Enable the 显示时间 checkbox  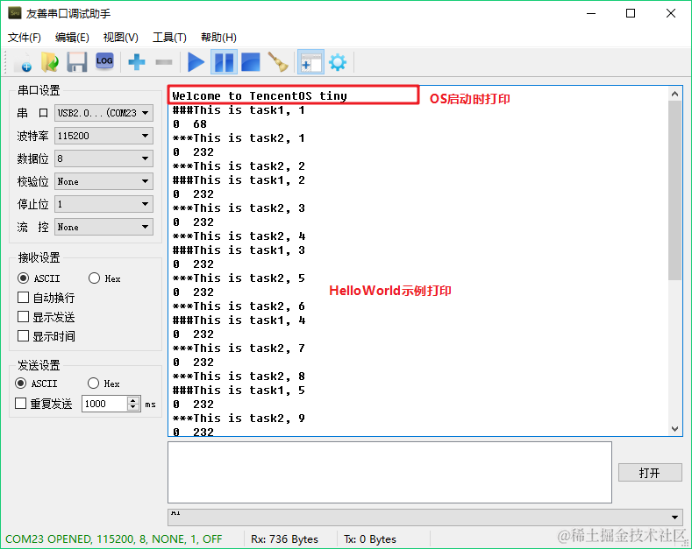point(23,336)
